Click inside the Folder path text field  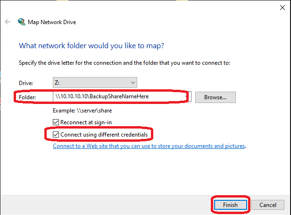[119, 96]
